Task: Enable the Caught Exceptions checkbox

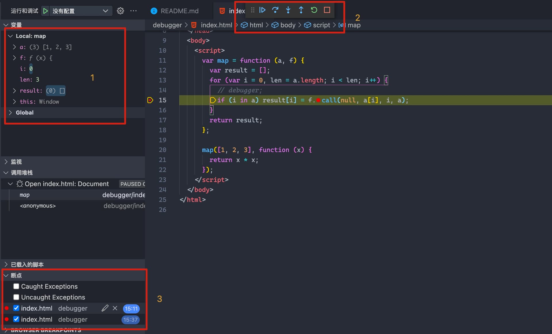Action: tap(16, 286)
